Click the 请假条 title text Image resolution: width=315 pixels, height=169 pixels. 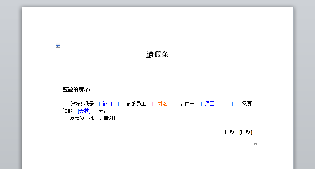tap(157, 54)
